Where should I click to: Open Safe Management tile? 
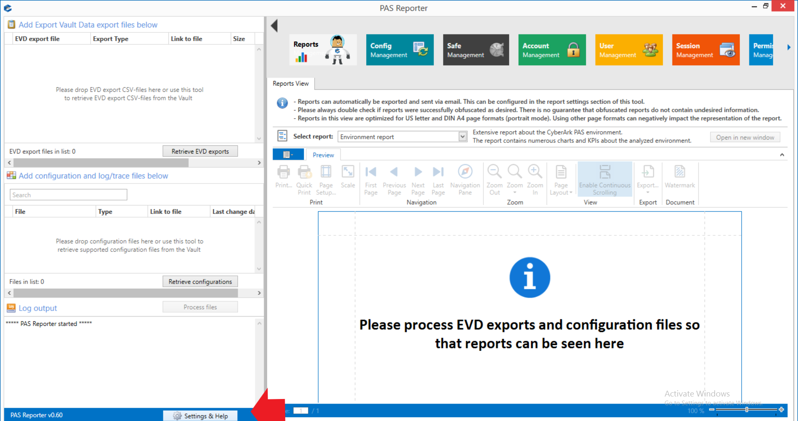pyautogui.click(x=476, y=50)
